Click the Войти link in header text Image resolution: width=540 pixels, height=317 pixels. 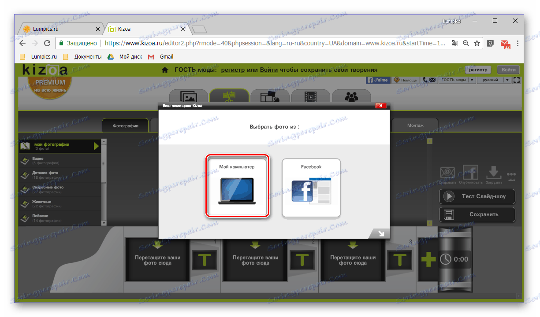point(268,70)
